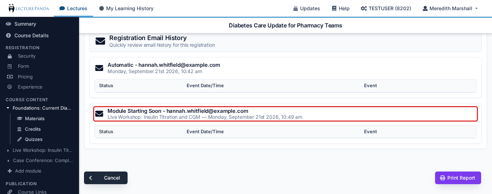Click the Meredith Marshall user icon

click(x=425, y=8)
